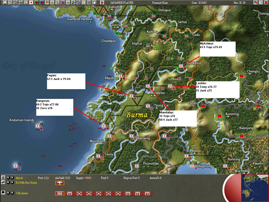Click the 'Supply: 19664' value in bottom panel
Viewport: 269px width, 202px height.
point(84,178)
